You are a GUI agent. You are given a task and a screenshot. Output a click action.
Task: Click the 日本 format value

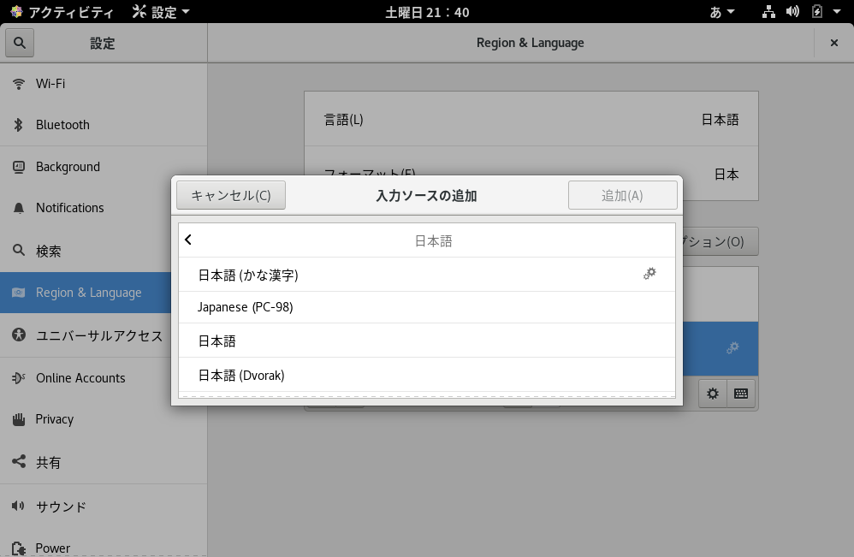(x=726, y=175)
